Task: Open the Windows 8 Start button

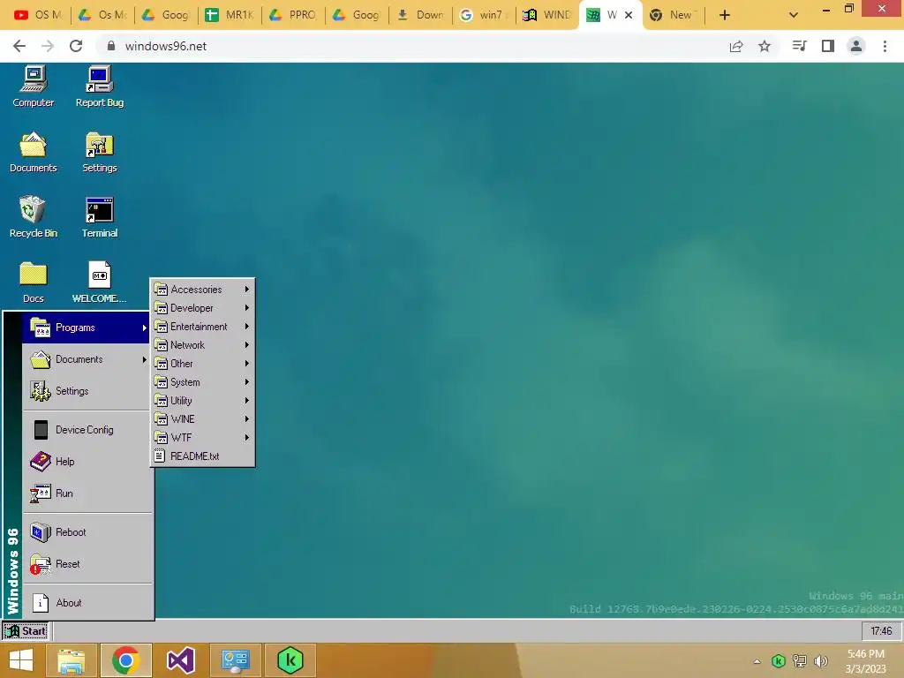Action: [21, 660]
